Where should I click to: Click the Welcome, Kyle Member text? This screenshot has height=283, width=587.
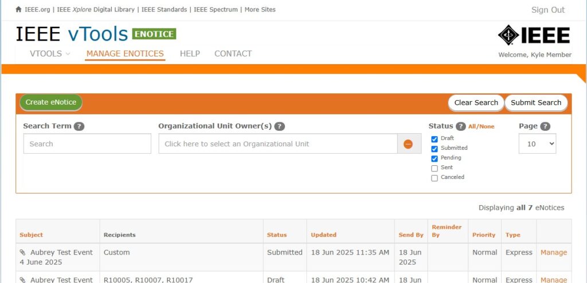coord(535,55)
